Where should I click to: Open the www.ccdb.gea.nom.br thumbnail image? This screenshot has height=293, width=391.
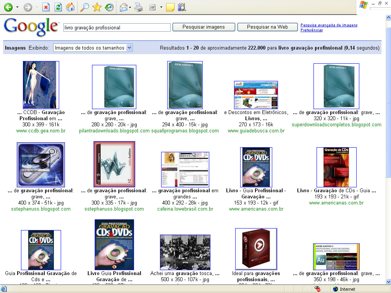41,85
